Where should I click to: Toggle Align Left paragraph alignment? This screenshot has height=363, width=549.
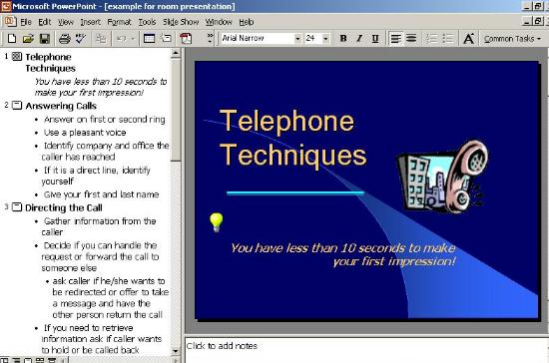pyautogui.click(x=395, y=39)
